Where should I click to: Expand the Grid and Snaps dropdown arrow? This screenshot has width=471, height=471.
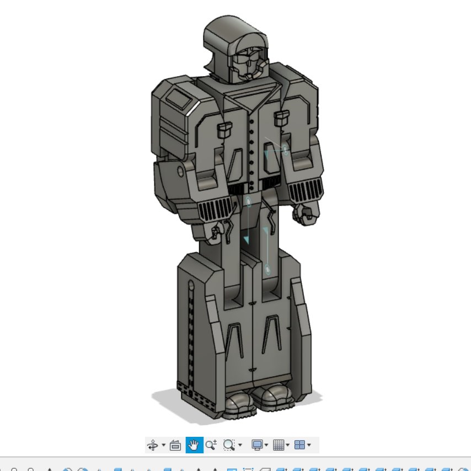coord(287,445)
